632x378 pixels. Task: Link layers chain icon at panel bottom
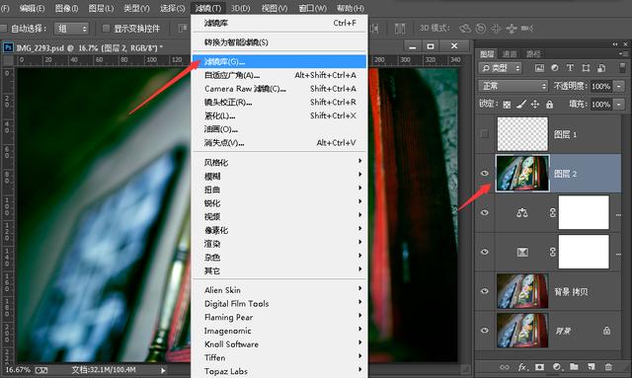pyautogui.click(x=505, y=367)
